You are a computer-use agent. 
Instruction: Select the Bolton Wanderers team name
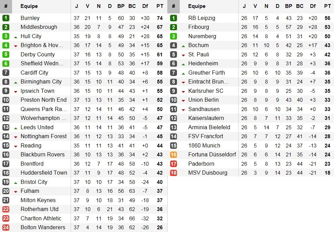43,227
